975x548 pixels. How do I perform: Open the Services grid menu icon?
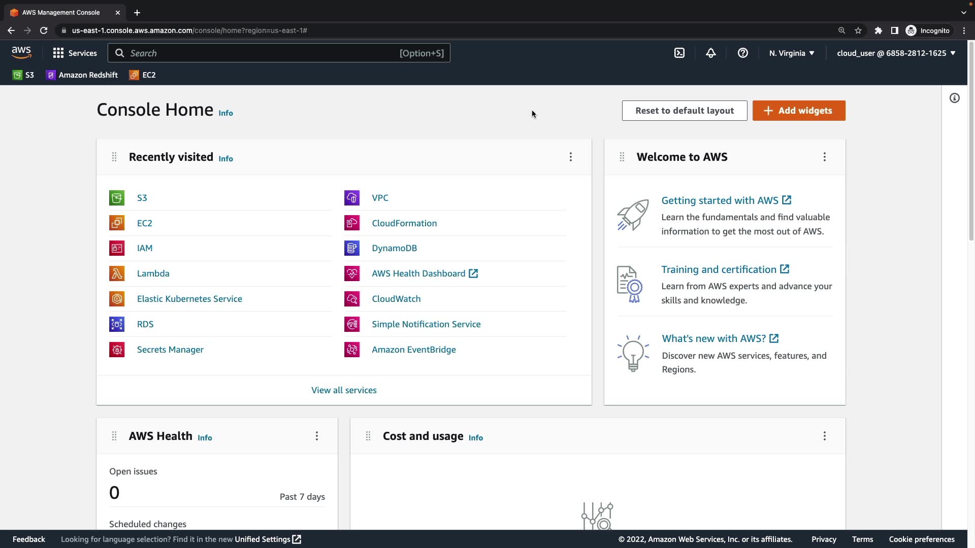click(58, 53)
